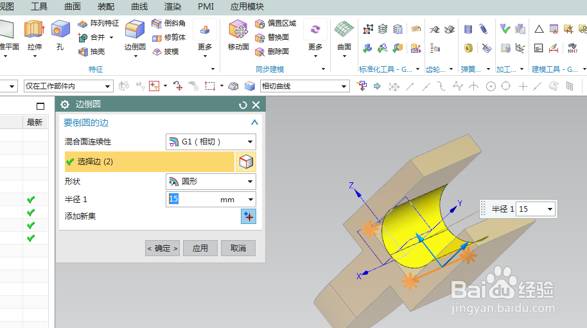The height and width of the screenshot is (328, 587).
Task: Close the 边倒圆 dialog
Action: [256, 105]
